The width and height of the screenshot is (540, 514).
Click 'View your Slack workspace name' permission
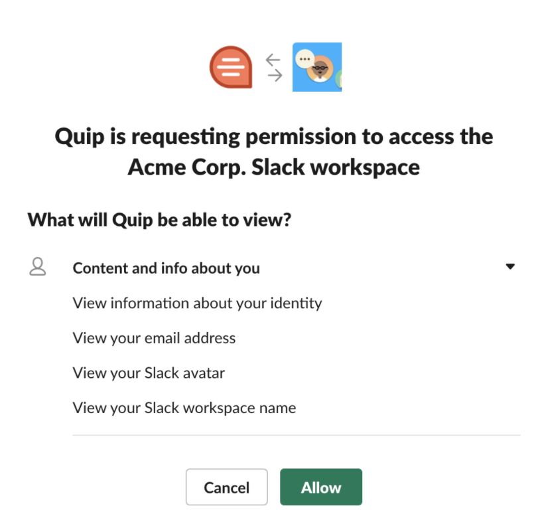pyautogui.click(x=184, y=407)
